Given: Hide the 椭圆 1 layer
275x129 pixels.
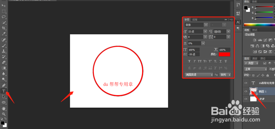Looking at the screenshot, I should click(x=246, y=91).
